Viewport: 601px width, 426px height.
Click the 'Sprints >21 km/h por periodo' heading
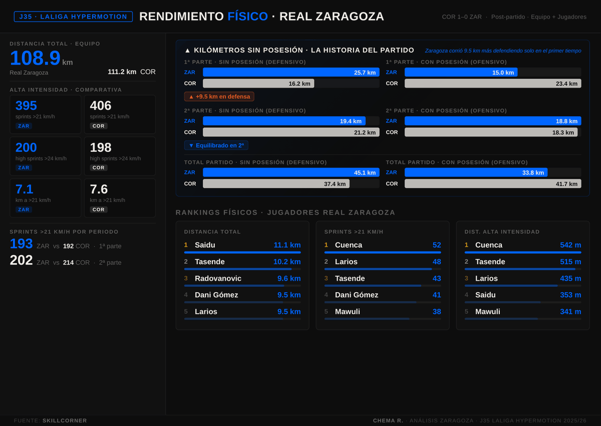(x=64, y=232)
